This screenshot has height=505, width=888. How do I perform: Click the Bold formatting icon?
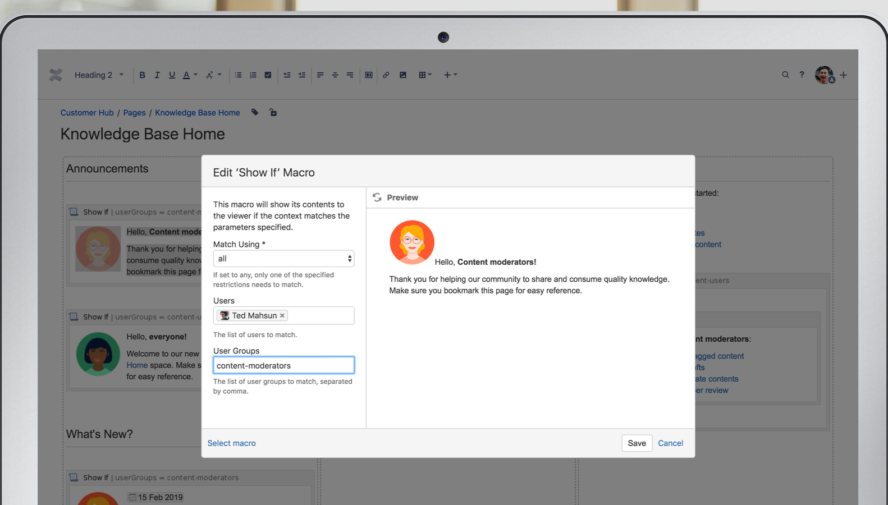(x=142, y=75)
